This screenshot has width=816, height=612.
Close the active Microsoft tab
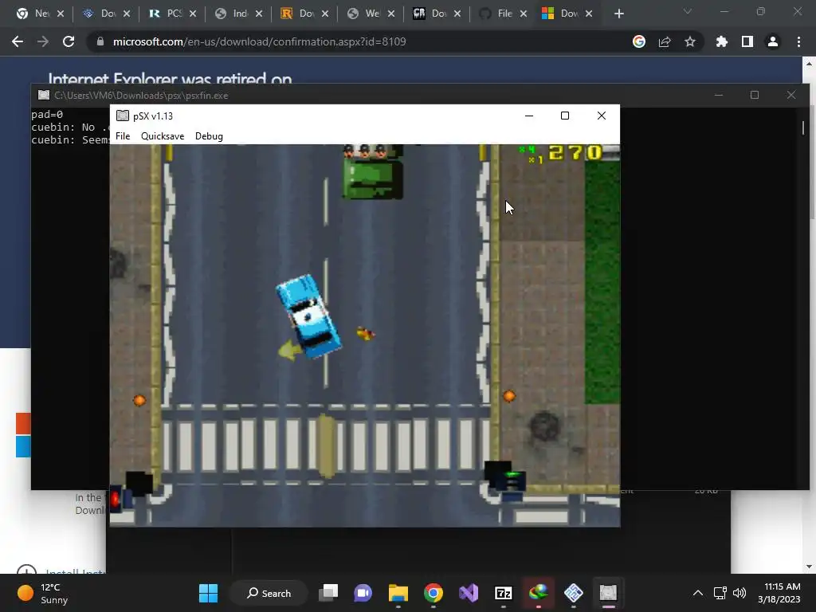[589, 14]
